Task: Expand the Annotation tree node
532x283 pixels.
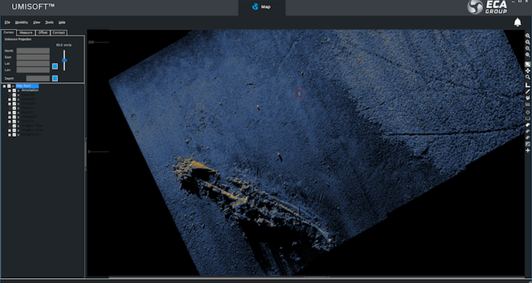Action: [9, 90]
